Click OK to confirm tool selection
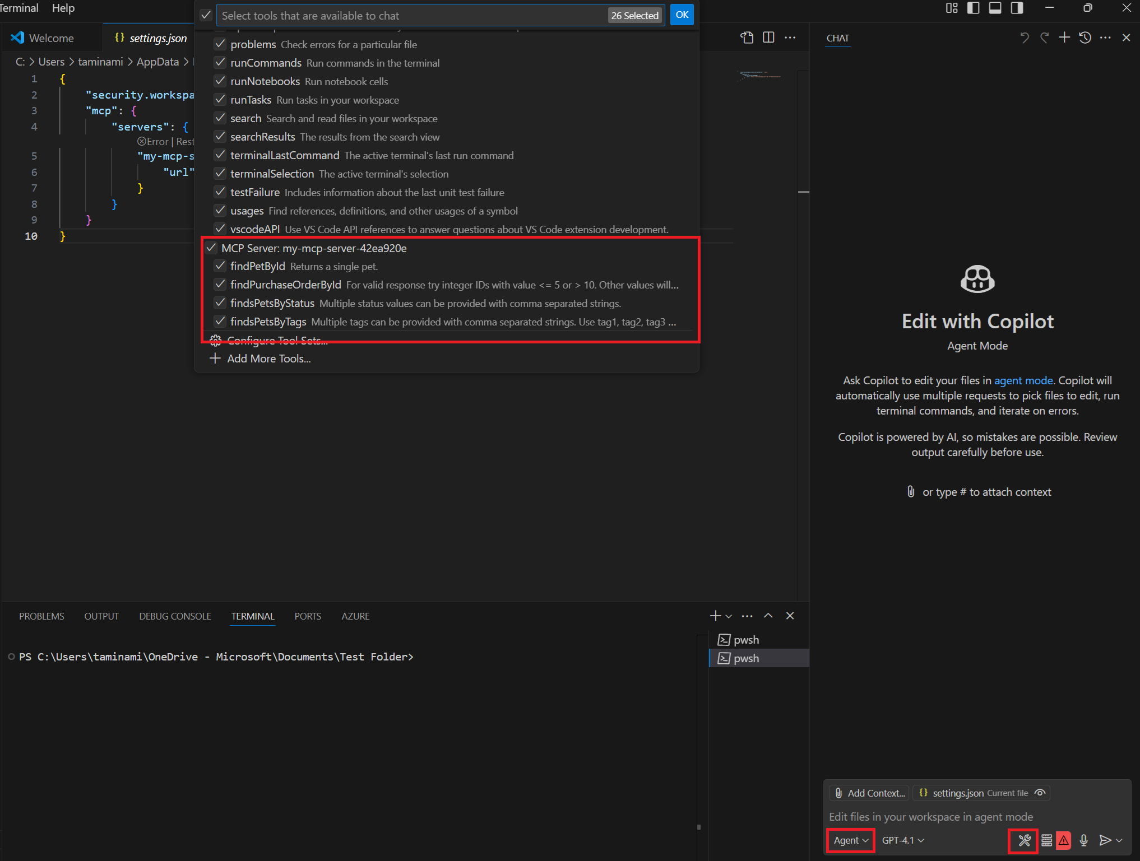Screen dimensions: 1140x861 tap(682, 15)
